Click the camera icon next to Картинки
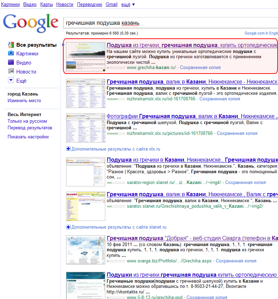The image size is (278, 299). click(11, 53)
